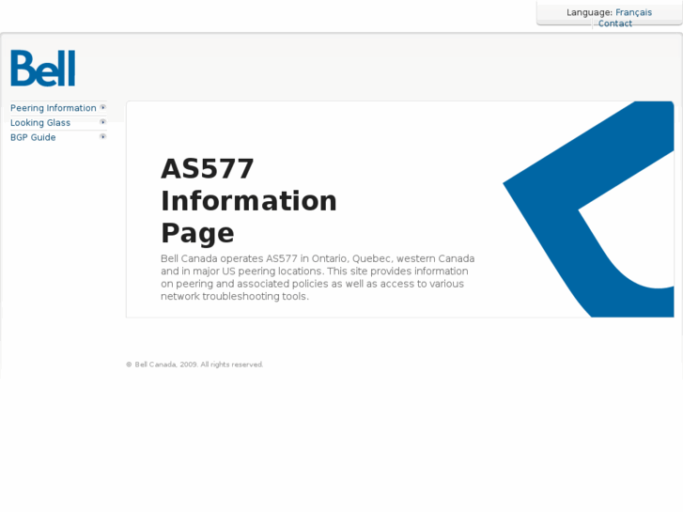Click the Bell Canada operates AS577 paragraph

pos(318,277)
